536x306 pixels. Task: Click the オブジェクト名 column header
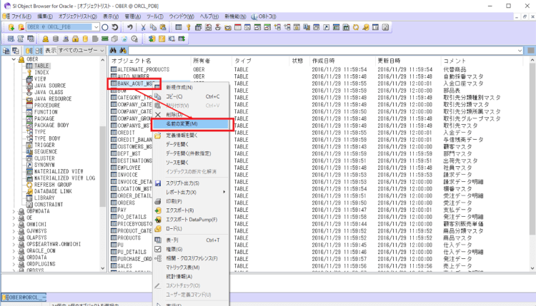[x=132, y=59]
